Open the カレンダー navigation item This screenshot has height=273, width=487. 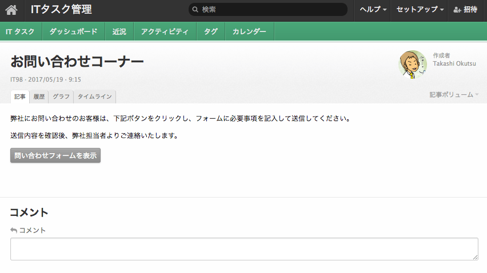pos(249,32)
